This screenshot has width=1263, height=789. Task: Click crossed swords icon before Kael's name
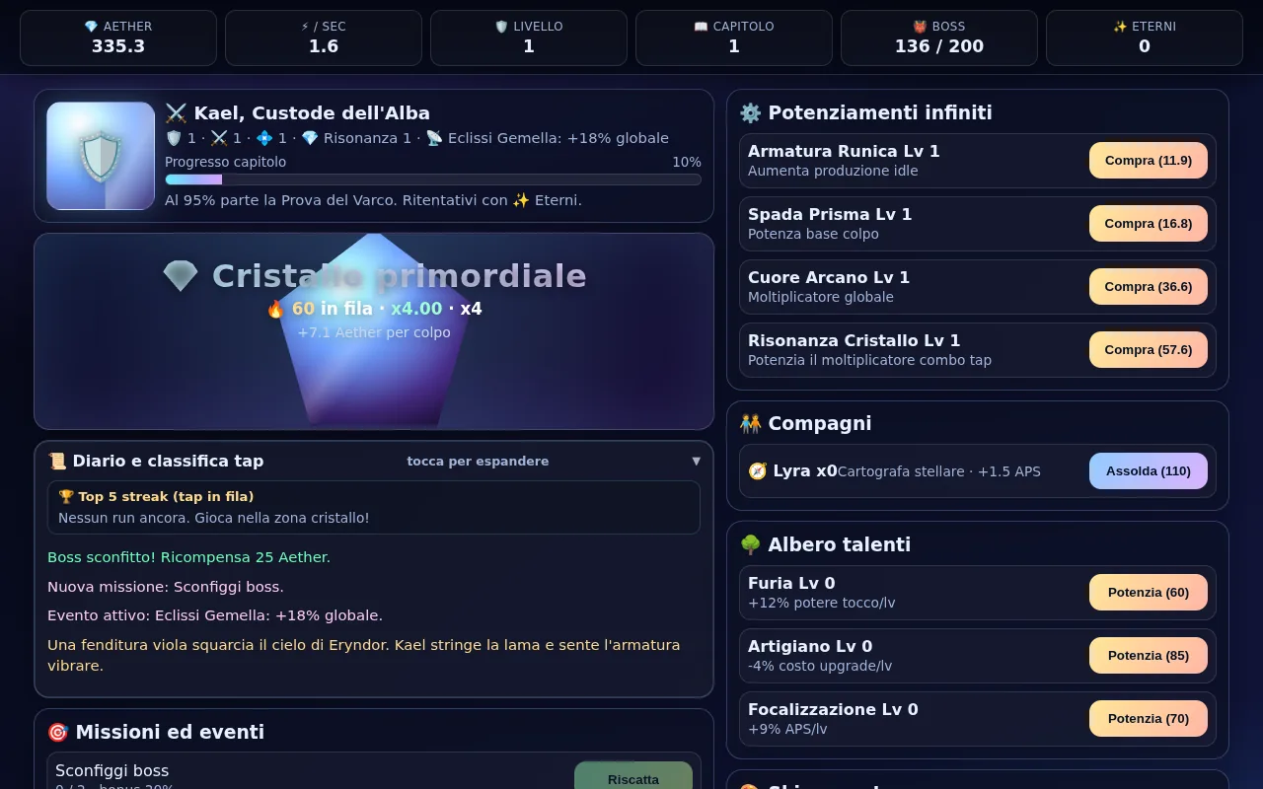point(176,112)
